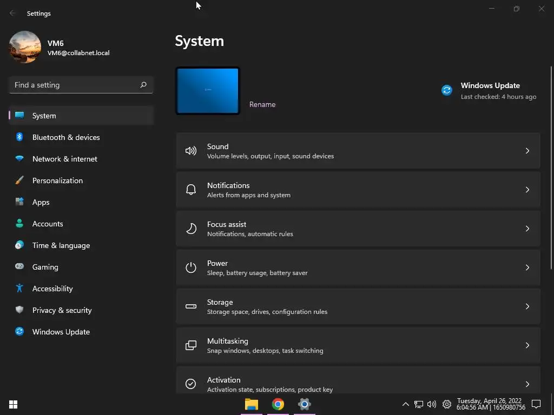This screenshot has width=554, height=415.
Task: Click the Personalization paintbrush icon
Action: click(x=19, y=180)
